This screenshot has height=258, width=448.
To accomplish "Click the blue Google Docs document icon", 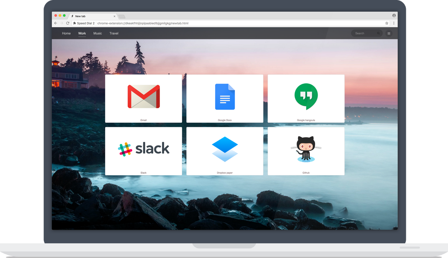I will 225,97.
